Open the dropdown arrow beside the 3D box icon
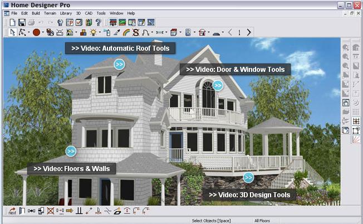This screenshot has height=224, width=363. (x=180, y=32)
